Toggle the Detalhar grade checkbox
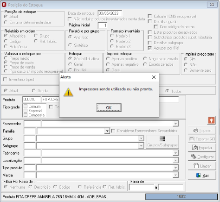Viewport: 220px width, 202px height. (150, 21)
